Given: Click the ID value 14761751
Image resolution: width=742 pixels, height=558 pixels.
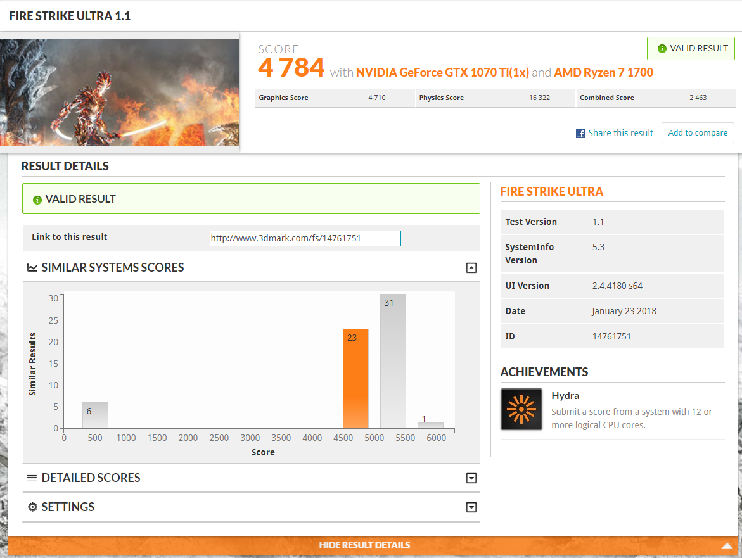Looking at the screenshot, I should coord(611,337).
